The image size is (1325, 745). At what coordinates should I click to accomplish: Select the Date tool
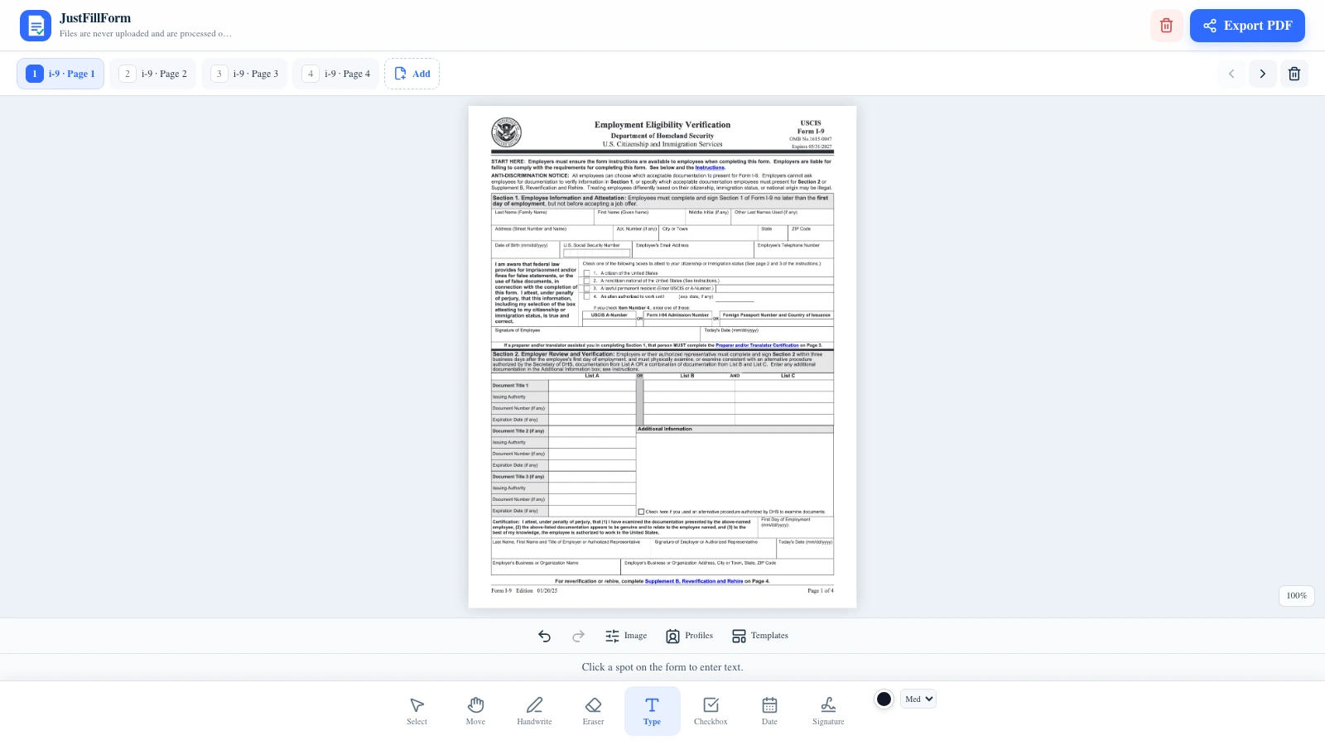pyautogui.click(x=769, y=710)
